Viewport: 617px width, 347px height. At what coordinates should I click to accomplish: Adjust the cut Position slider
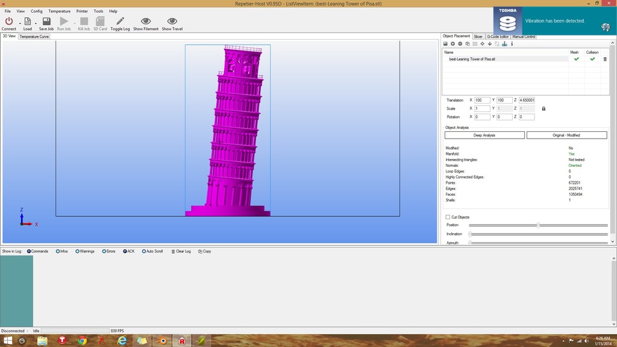[538, 225]
